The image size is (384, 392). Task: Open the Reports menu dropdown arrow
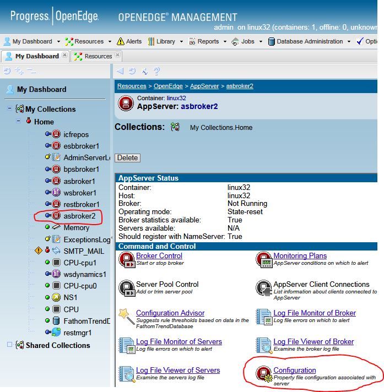225,41
